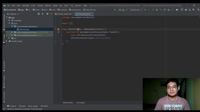Screen dimensions: 200x112
Task: Toggle the Project side tab
Action: (4, 39)
